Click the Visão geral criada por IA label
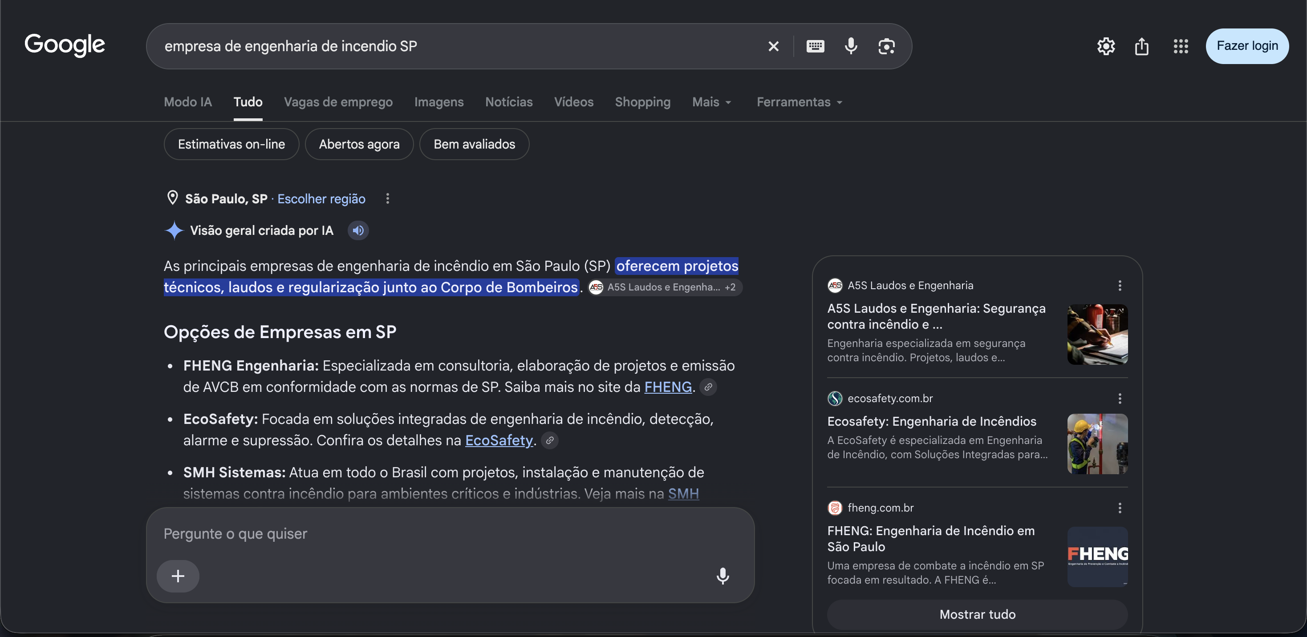The width and height of the screenshot is (1307, 637). pyautogui.click(x=262, y=230)
